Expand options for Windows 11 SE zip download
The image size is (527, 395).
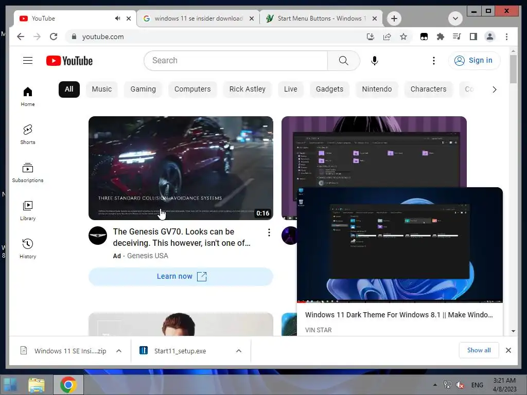(x=119, y=351)
